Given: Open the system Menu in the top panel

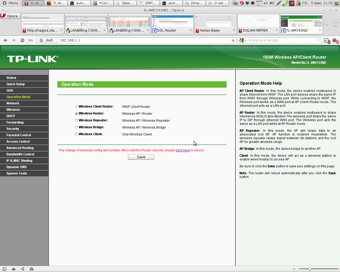Looking at the screenshot, I should 10,3.
